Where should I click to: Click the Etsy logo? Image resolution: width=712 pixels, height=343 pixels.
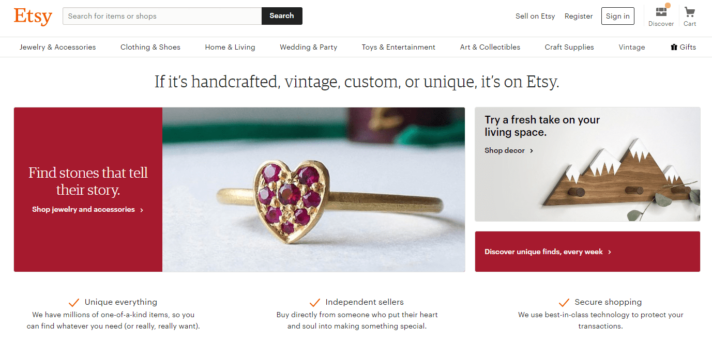coord(33,16)
